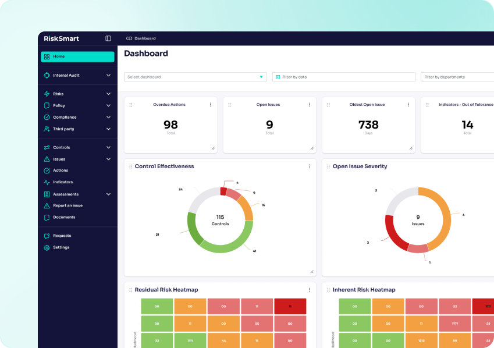This screenshot has height=348, width=494.
Task: Collapse the Assessments sidebar section
Action: (x=109, y=194)
